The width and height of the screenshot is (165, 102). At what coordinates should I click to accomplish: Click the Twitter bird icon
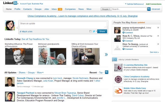pos(94,31)
